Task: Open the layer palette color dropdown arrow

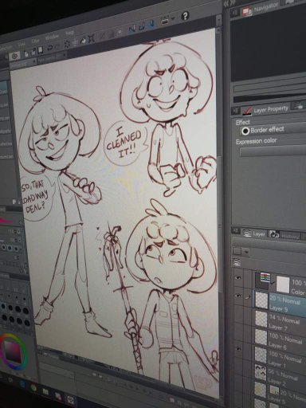Action: coord(246,251)
